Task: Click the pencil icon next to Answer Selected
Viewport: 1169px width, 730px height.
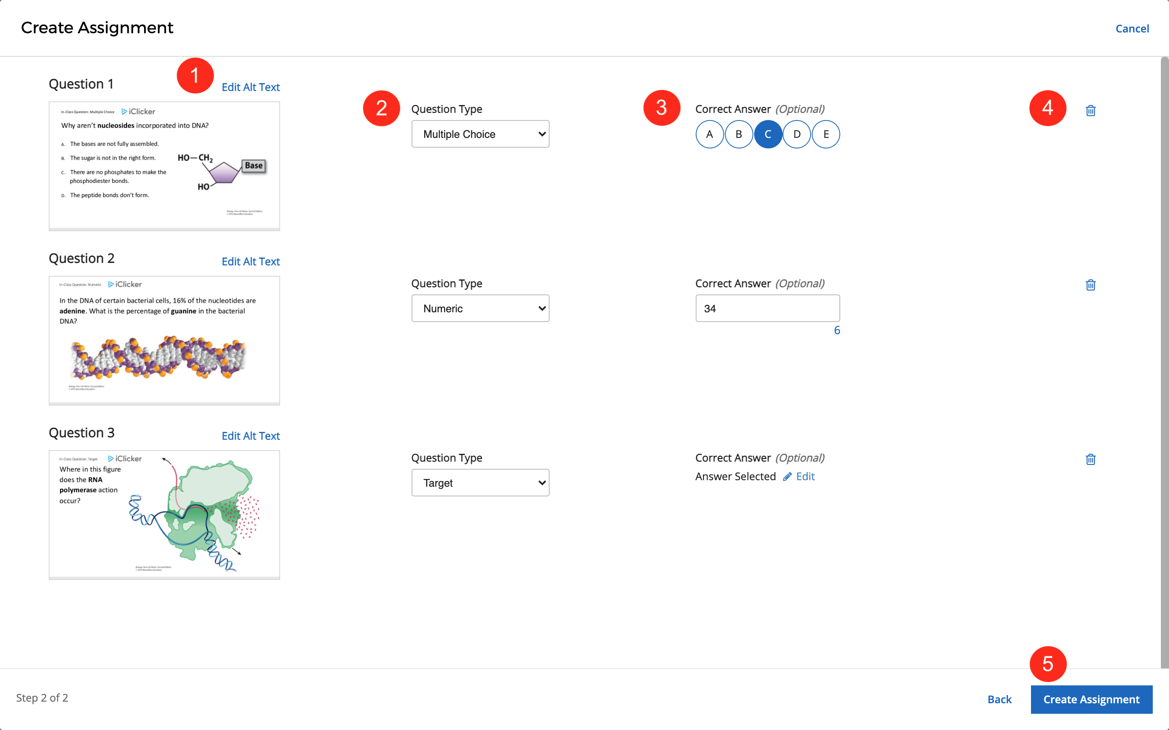Action: 787,477
